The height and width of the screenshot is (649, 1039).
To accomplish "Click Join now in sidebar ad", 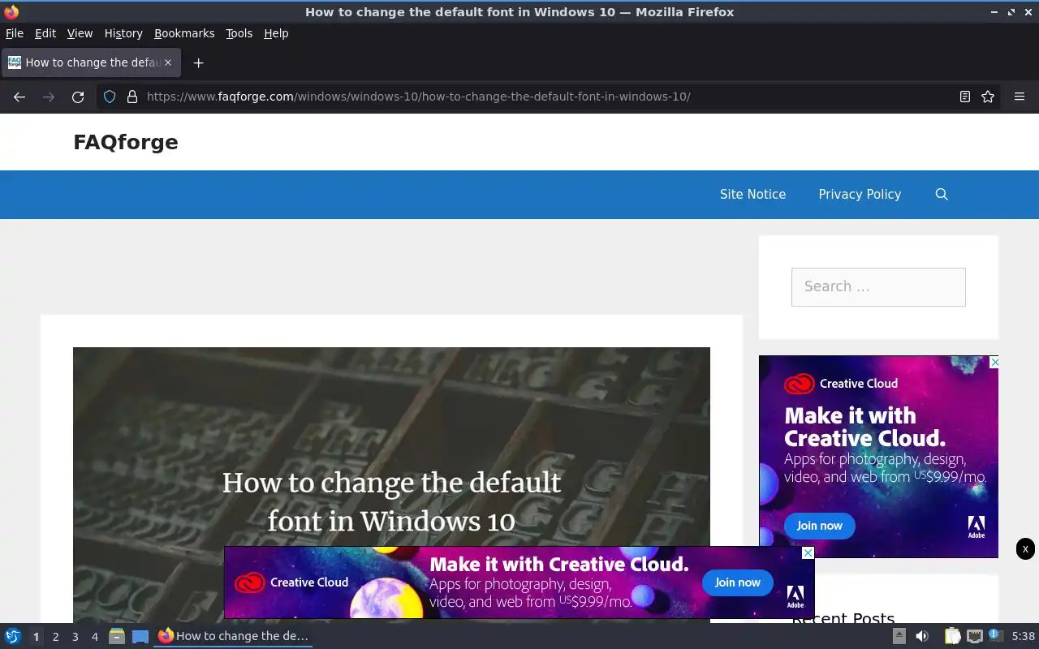I will pos(819,526).
